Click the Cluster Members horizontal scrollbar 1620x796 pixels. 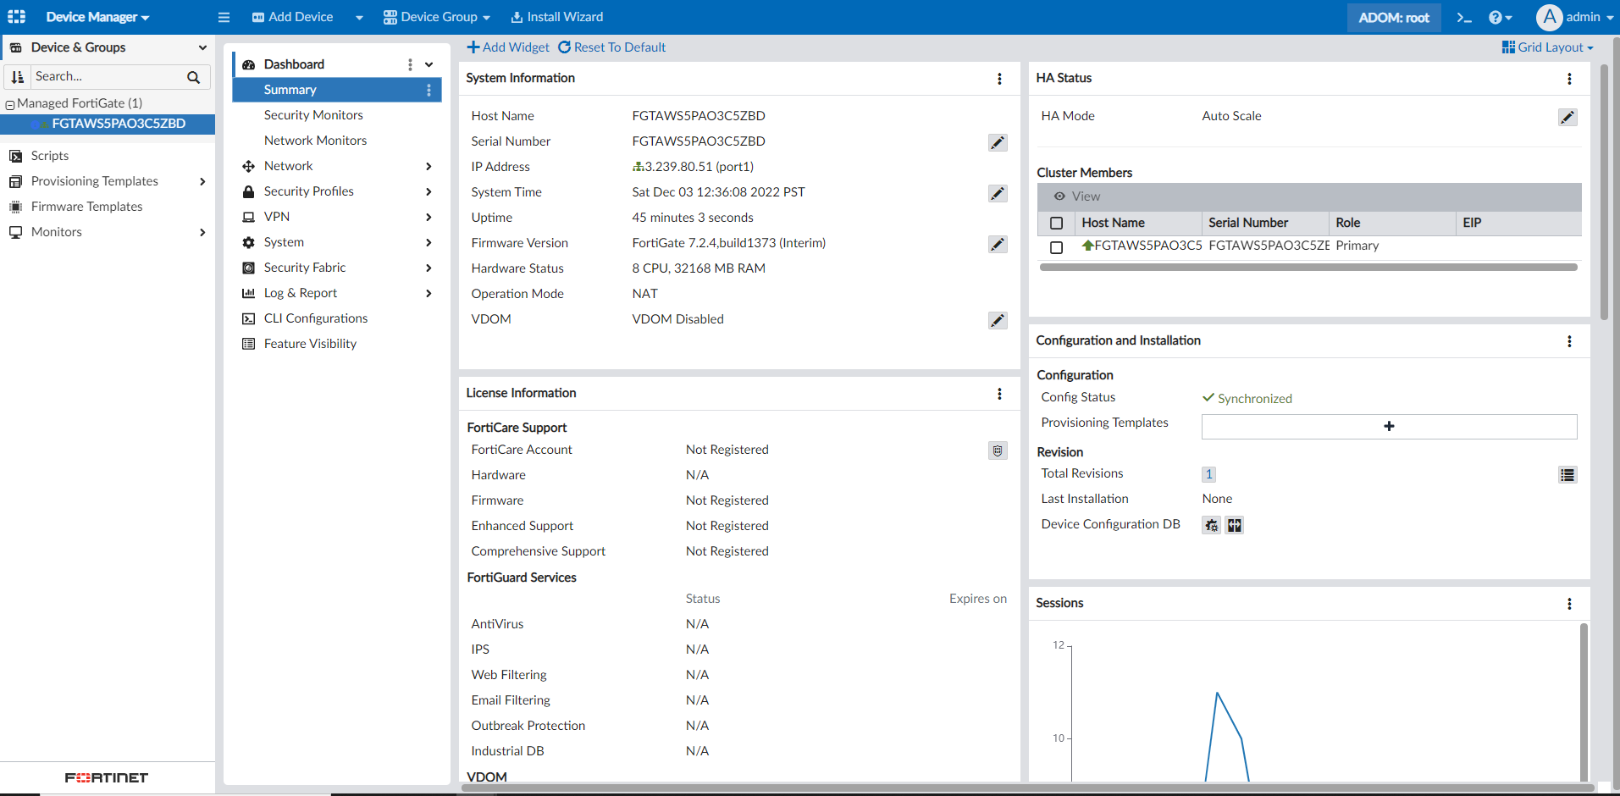point(1308,268)
